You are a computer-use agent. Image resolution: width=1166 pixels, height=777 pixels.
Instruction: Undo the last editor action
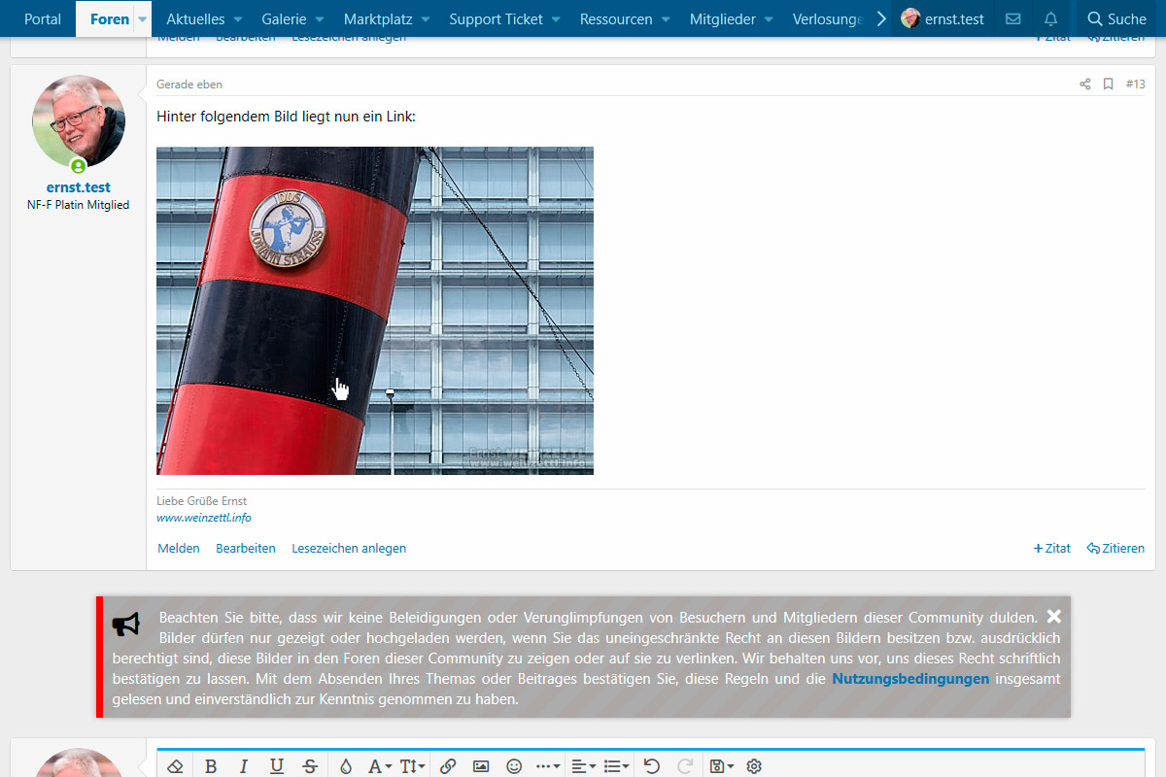[x=652, y=766]
